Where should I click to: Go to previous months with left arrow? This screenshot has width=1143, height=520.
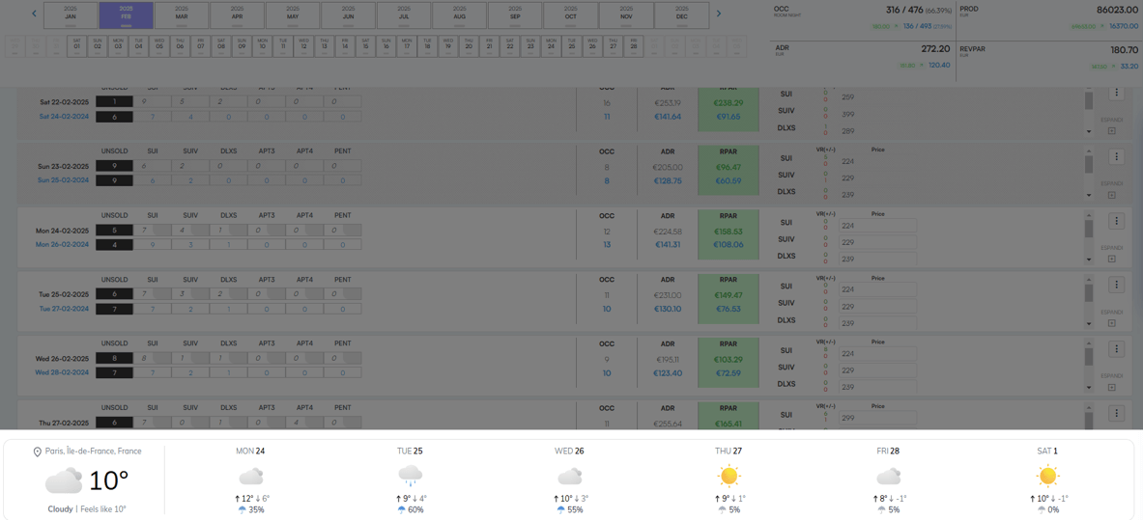pos(34,14)
